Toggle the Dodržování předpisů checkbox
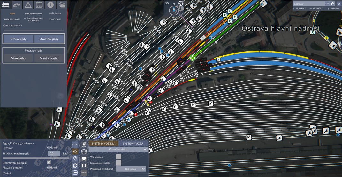Screen dimensions: 342x177 [49, 162]
